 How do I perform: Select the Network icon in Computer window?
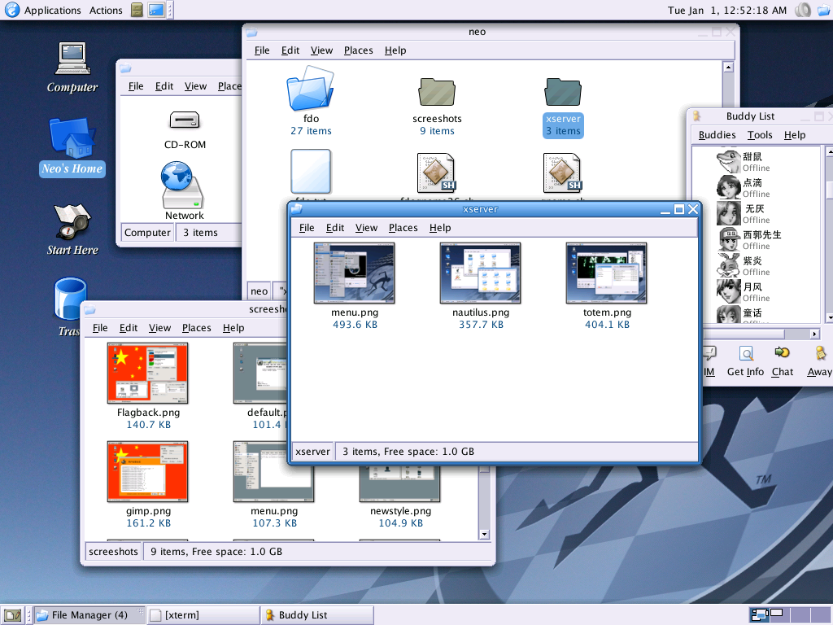point(182,185)
